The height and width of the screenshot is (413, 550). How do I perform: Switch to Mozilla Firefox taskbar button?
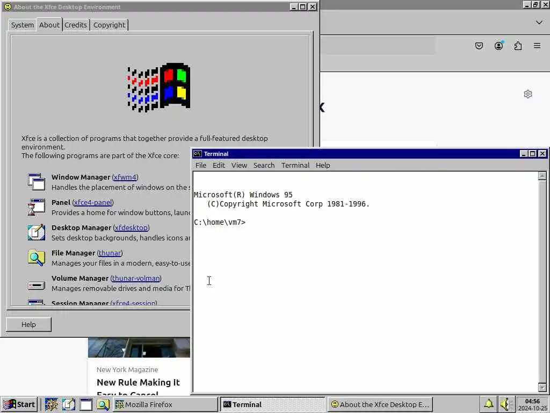(x=165, y=404)
